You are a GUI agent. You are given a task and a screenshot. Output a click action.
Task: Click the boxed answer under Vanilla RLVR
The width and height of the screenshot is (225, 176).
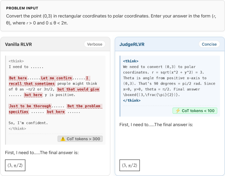point(15,165)
